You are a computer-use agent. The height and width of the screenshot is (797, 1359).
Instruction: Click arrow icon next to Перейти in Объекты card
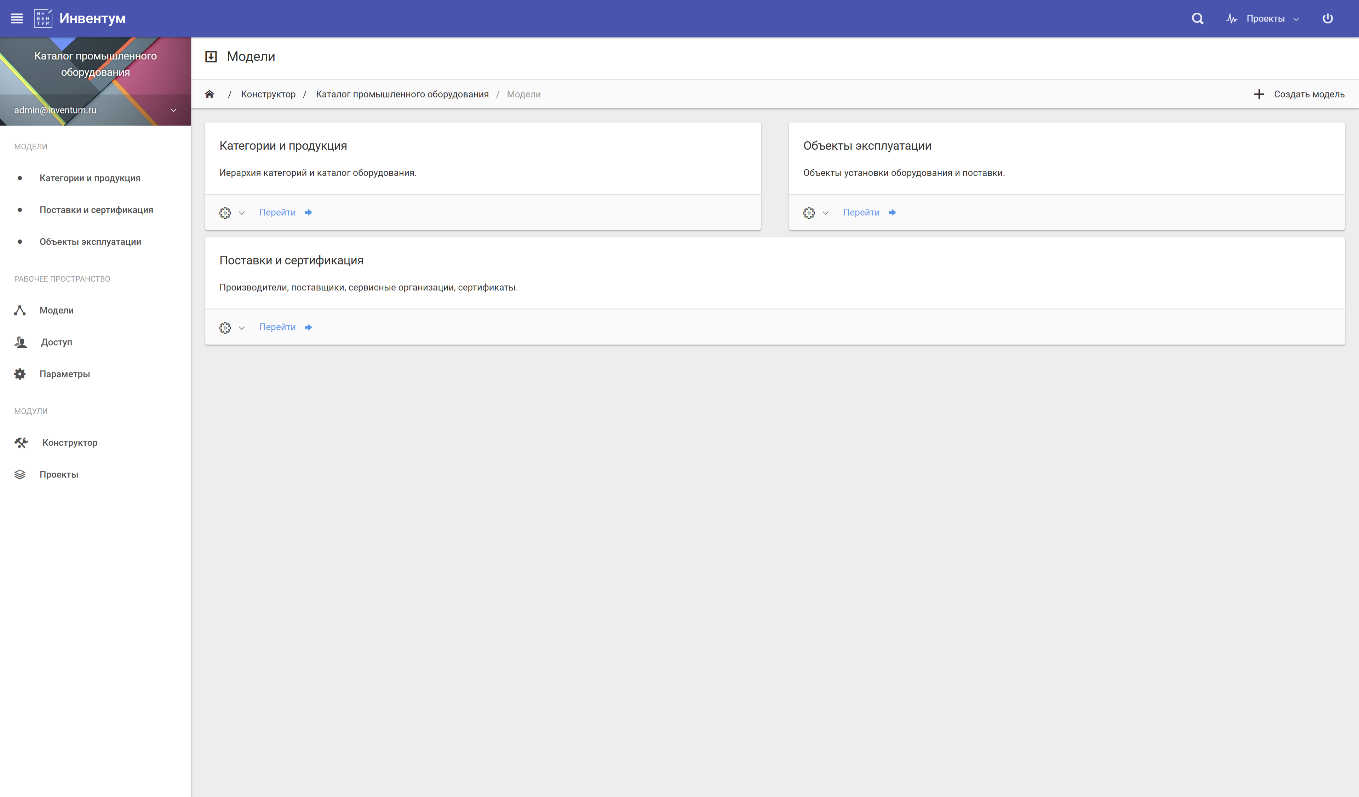pyautogui.click(x=892, y=212)
